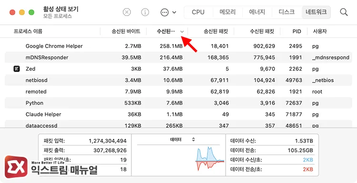Click 168,365 sent packets value

coord(218,57)
